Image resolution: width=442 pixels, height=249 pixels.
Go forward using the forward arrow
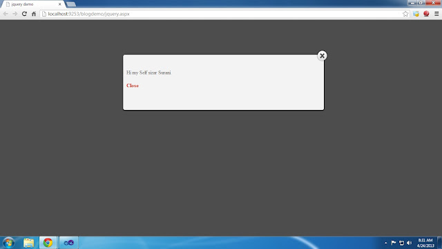[x=15, y=14]
